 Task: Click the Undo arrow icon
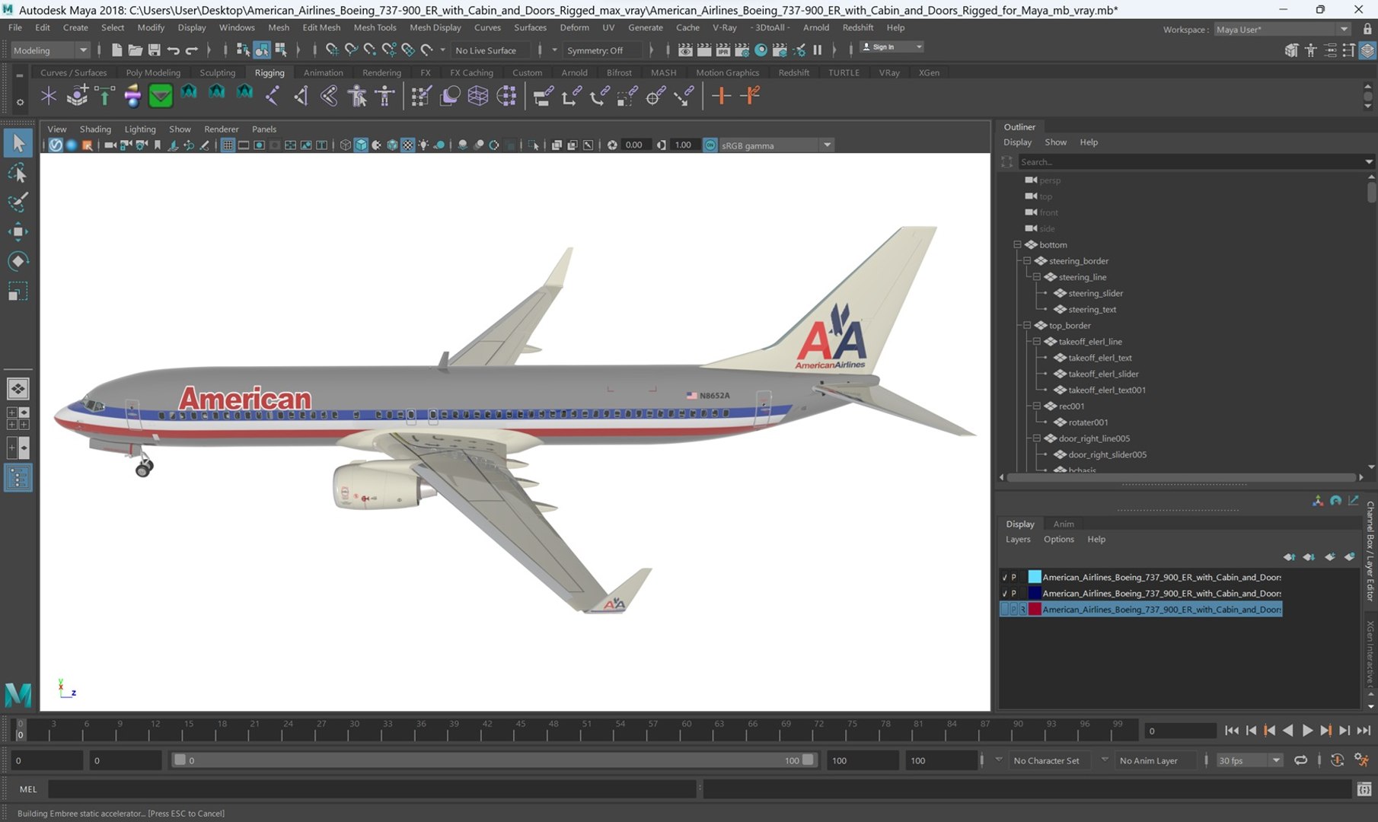[173, 50]
